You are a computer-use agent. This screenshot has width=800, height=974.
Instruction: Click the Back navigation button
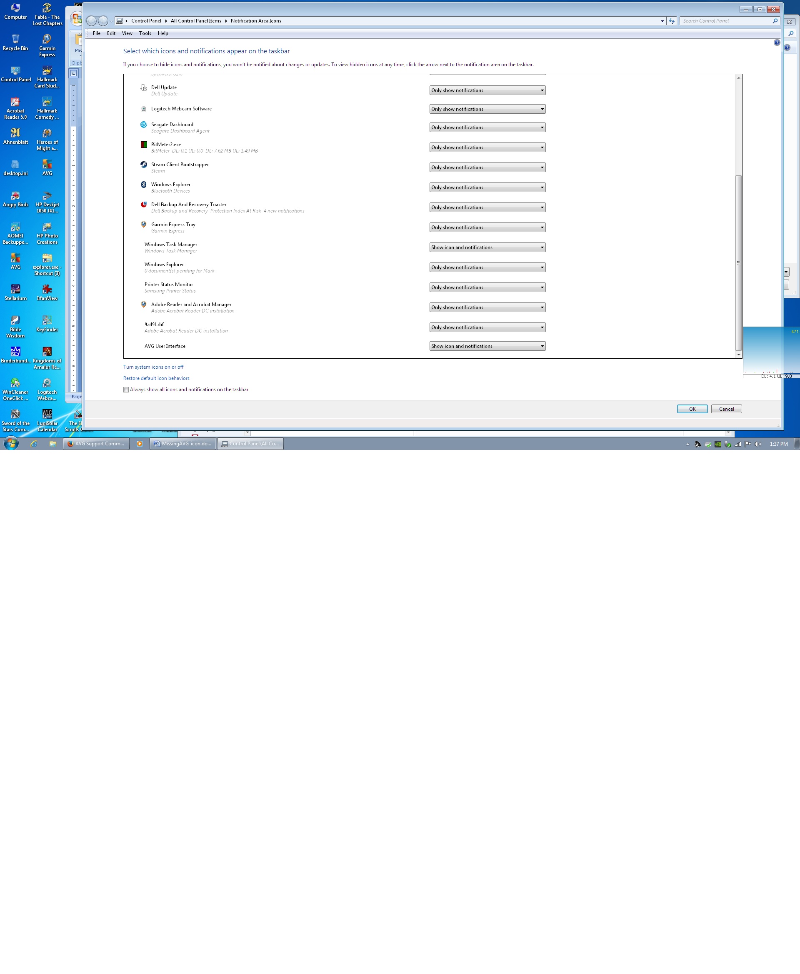tap(91, 21)
